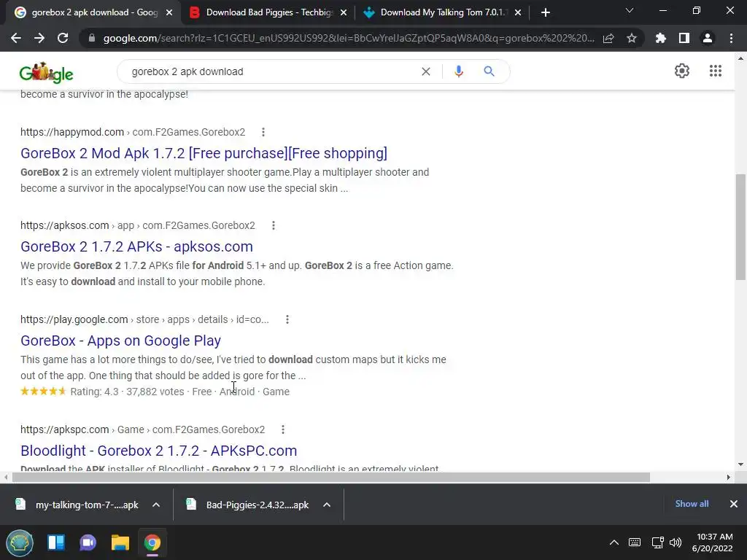Click apkspc.com URL breadcrumb
This screenshot has height=560, width=747.
142,429
